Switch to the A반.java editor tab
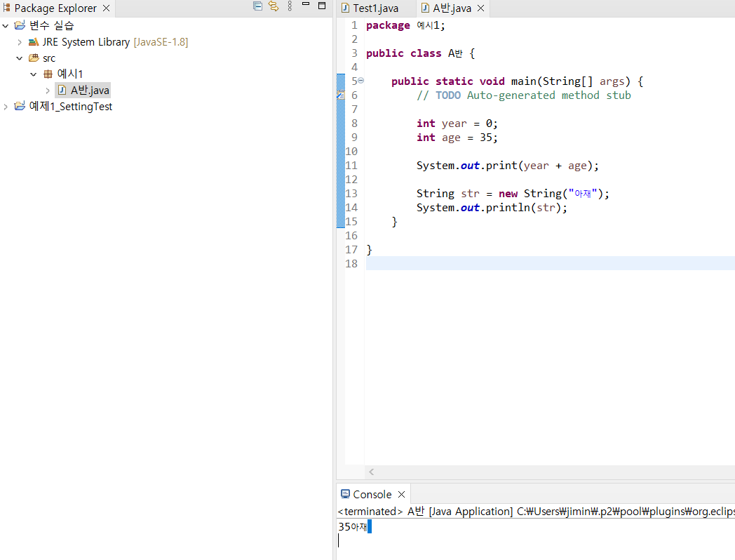The image size is (735, 560). (x=452, y=8)
